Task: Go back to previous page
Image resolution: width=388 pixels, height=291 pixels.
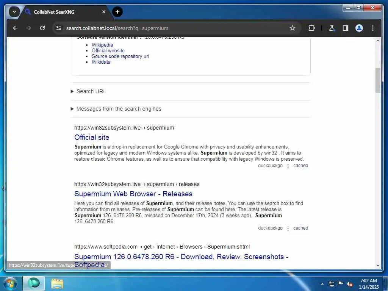Action: click(15, 28)
